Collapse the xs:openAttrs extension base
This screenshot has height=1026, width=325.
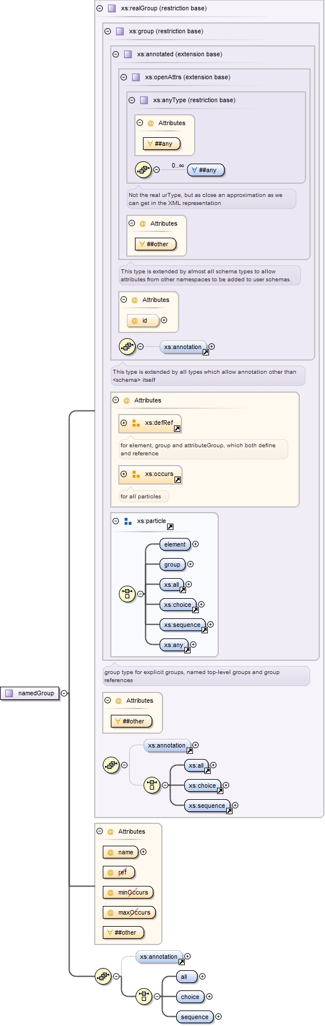point(124,78)
